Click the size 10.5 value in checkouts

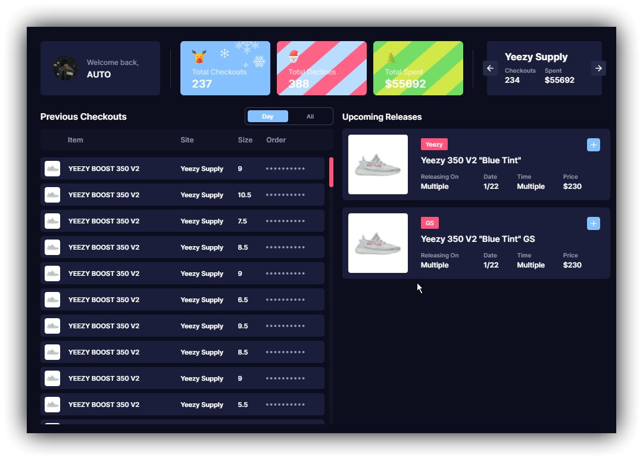245,195
